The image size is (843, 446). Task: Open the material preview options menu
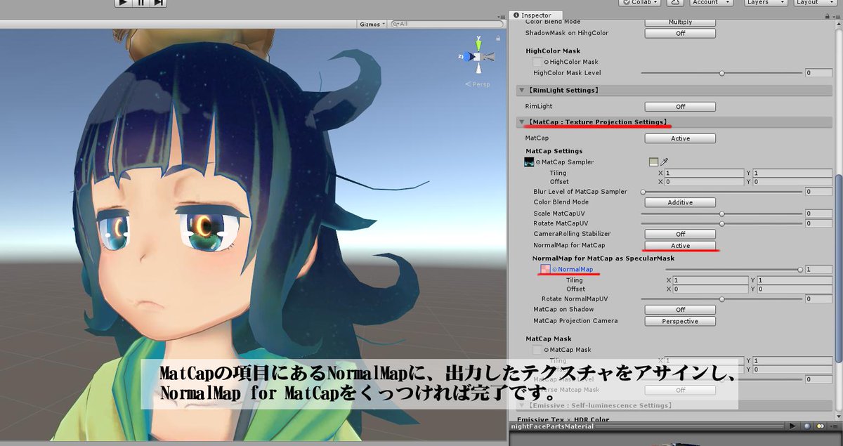click(835, 426)
